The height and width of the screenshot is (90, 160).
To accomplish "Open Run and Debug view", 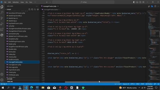I will pos(2,24).
